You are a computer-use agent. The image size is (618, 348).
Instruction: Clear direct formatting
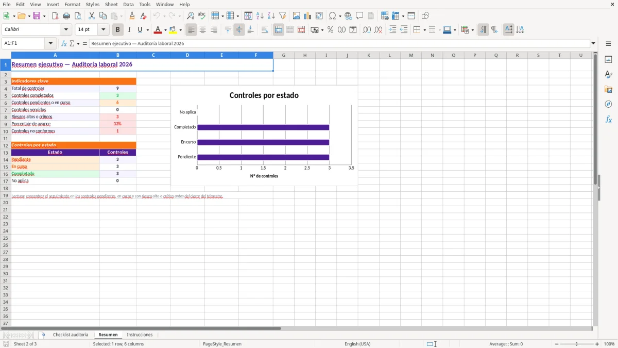[143, 16]
